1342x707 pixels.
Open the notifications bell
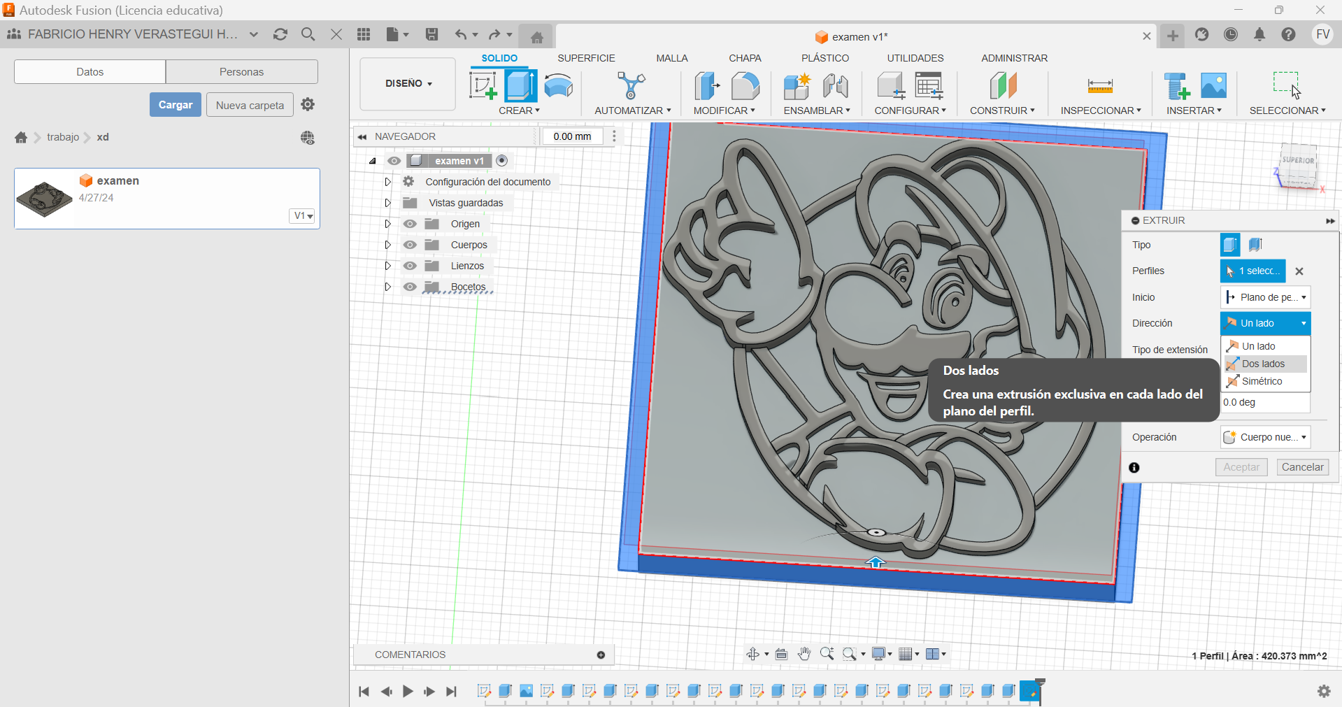point(1259,34)
